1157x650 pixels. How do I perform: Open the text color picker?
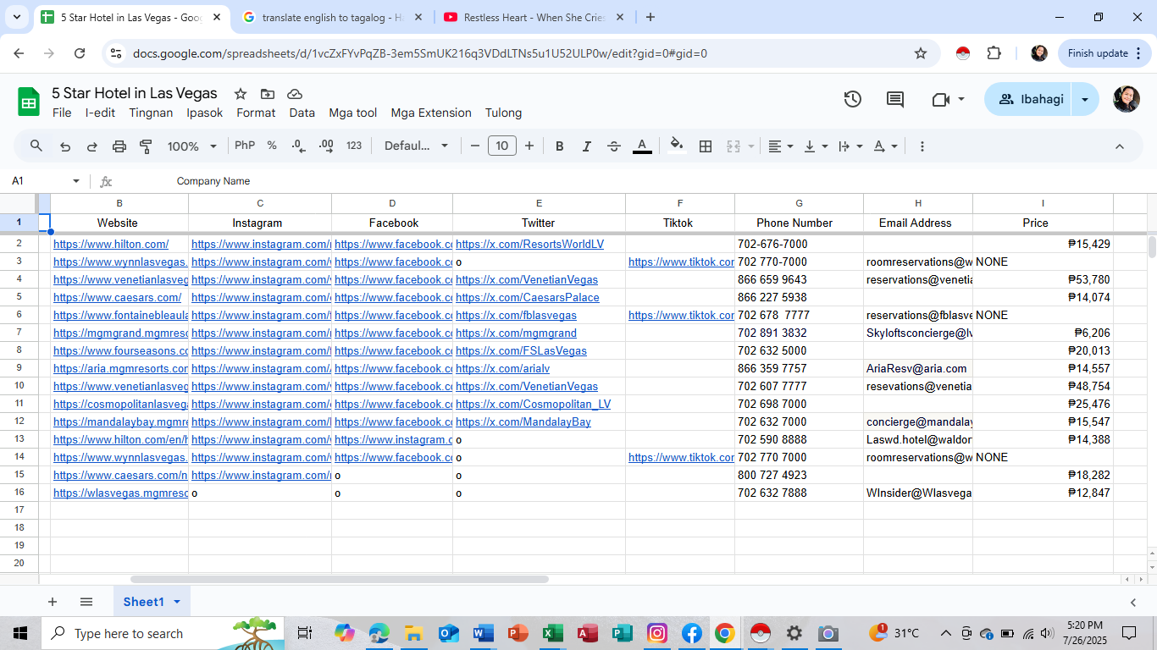click(x=643, y=146)
